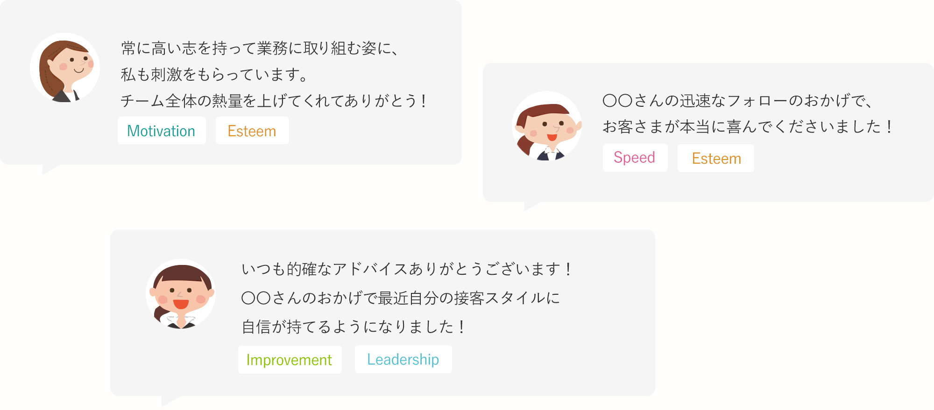Select the teal Motivation tag
This screenshot has height=410, width=934.
point(161,131)
